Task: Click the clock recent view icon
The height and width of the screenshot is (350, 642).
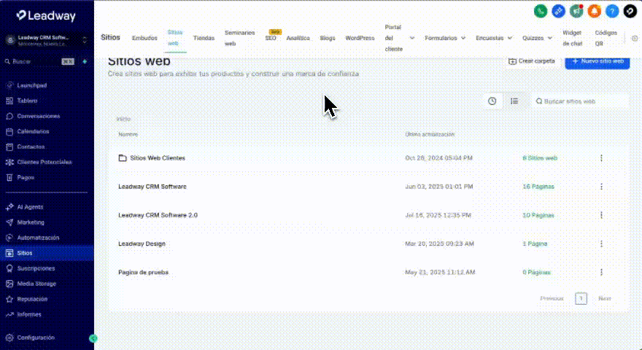Action: point(492,101)
